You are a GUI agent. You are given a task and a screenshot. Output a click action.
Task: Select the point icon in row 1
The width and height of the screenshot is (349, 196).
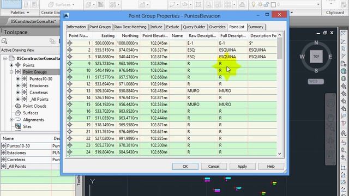(70, 43)
